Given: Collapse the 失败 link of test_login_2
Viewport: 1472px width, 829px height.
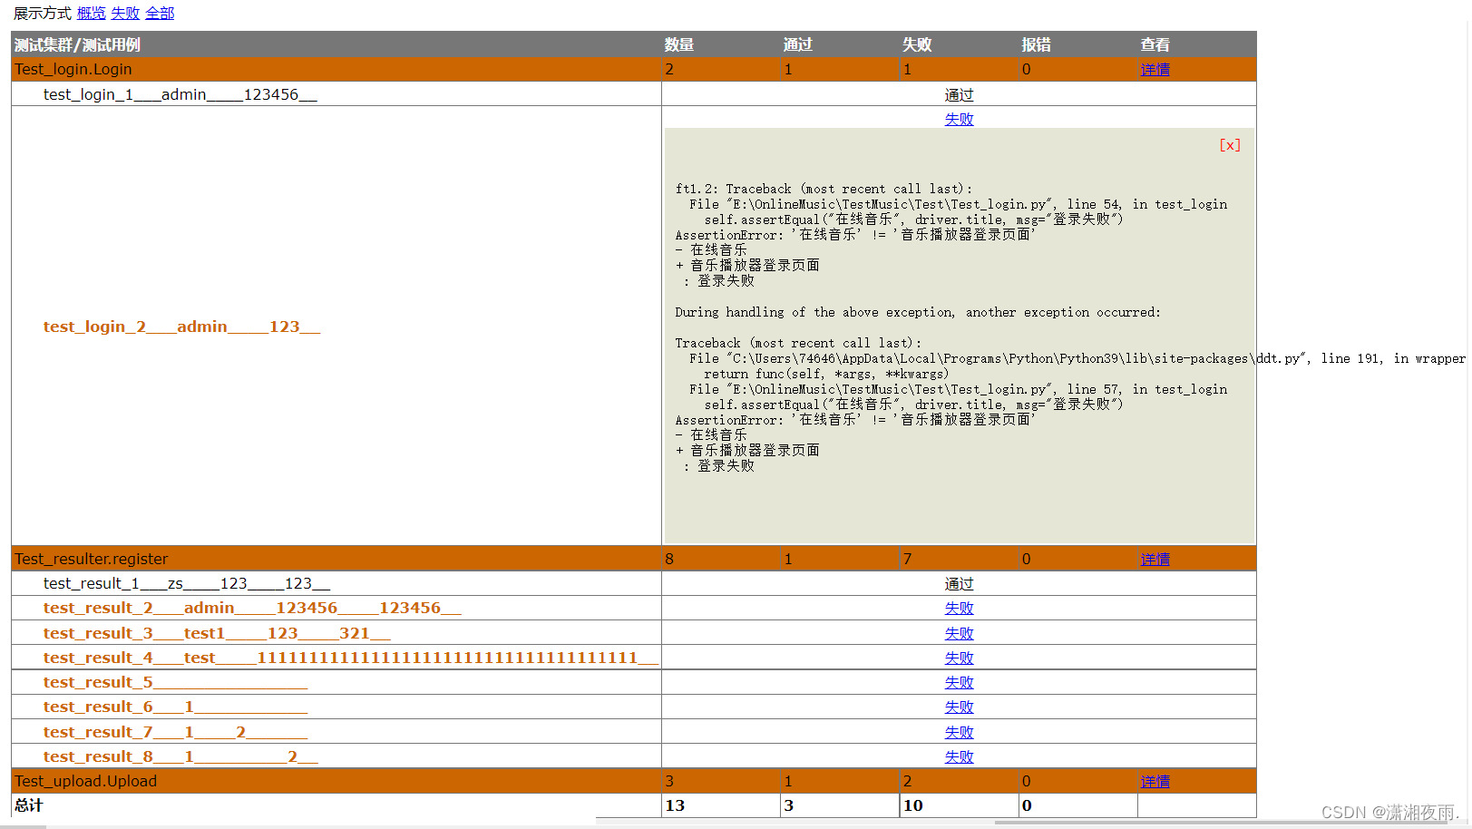Looking at the screenshot, I should pos(959,119).
